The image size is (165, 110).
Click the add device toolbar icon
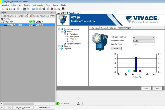pyautogui.click(x=48, y=9)
